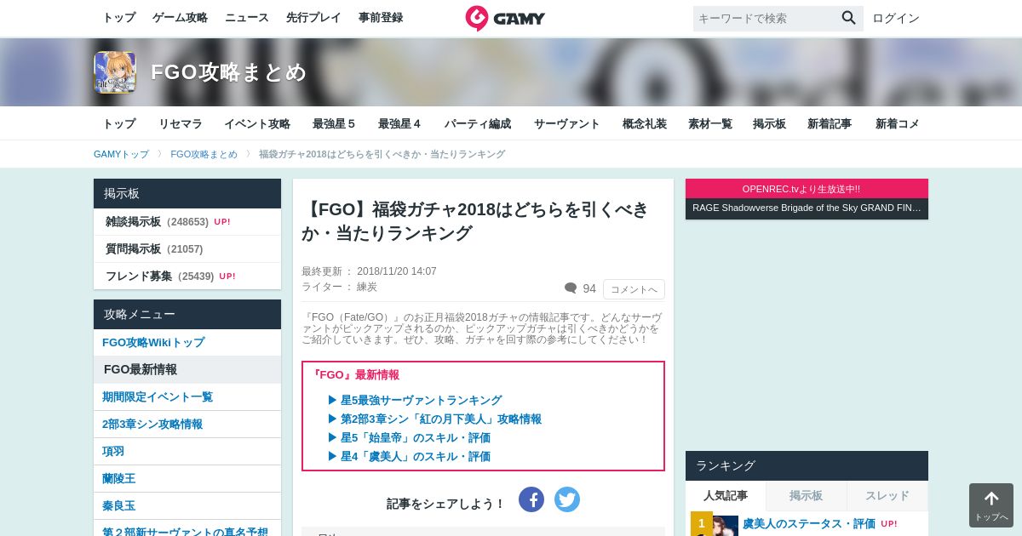1022x536 pixels.
Task: Select the 素材一覧 nav item
Action: pos(710,123)
